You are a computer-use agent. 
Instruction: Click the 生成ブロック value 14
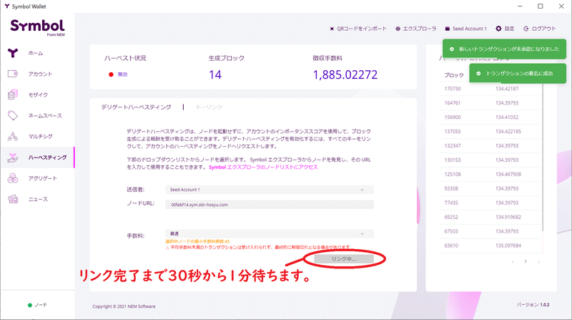click(x=215, y=75)
